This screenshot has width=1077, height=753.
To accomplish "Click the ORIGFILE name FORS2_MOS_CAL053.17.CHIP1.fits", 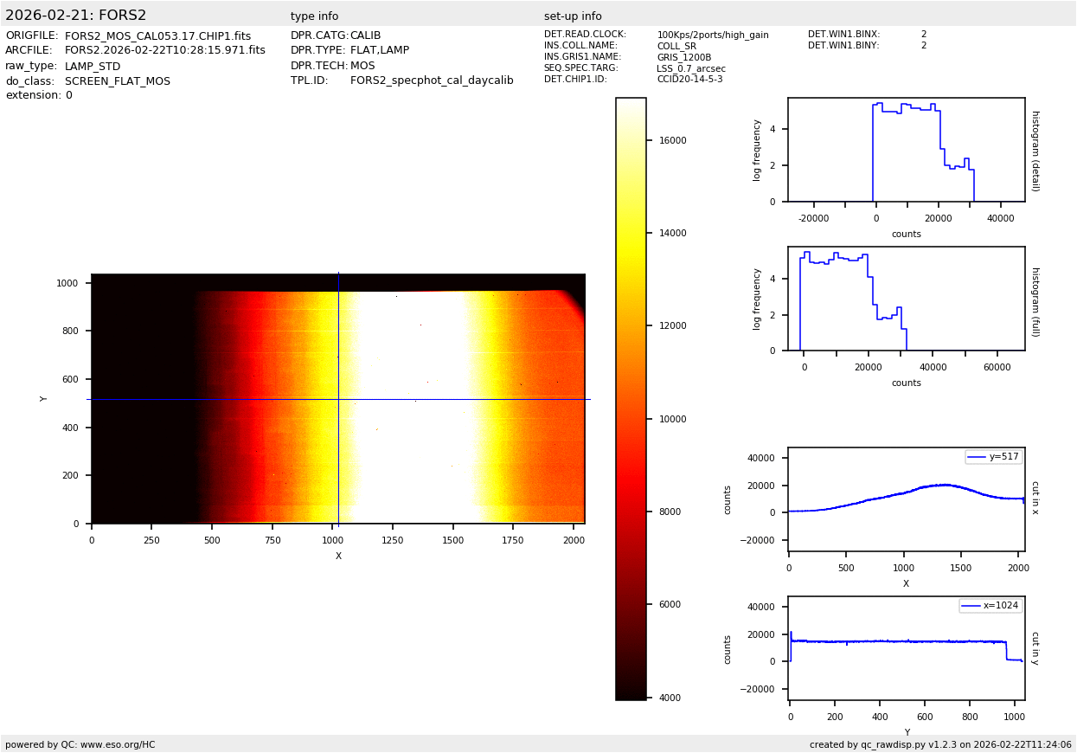I will (157, 36).
